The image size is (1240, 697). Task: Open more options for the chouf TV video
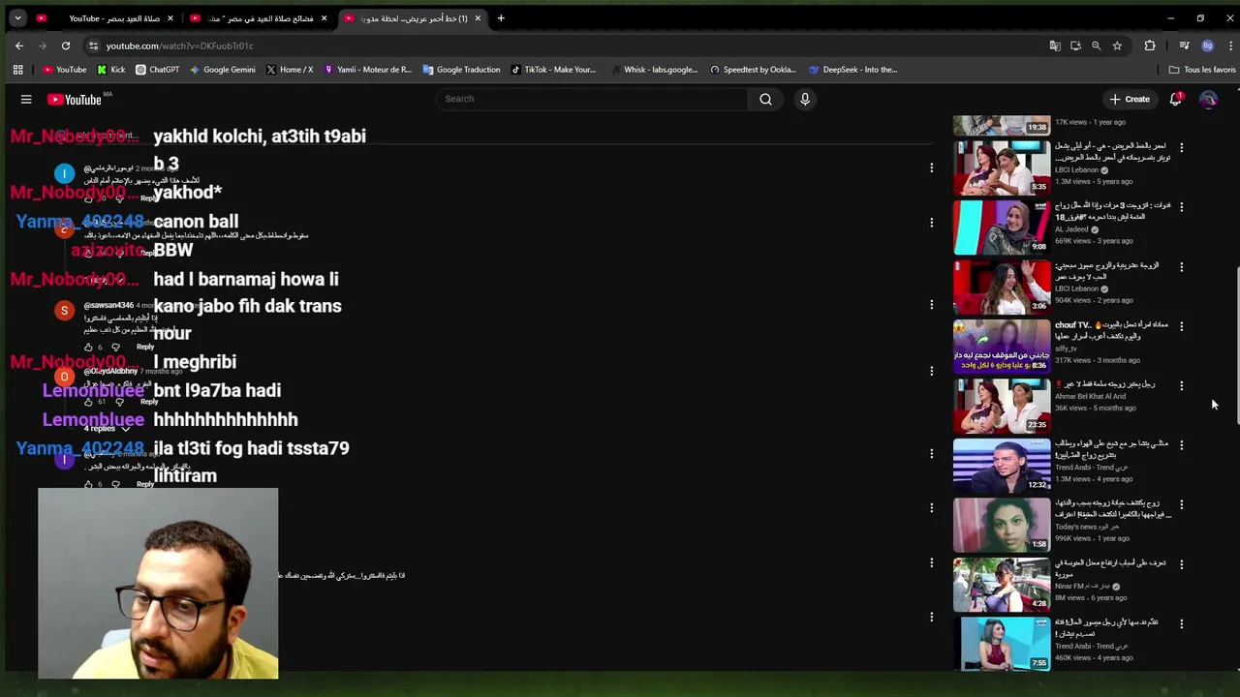click(1181, 326)
